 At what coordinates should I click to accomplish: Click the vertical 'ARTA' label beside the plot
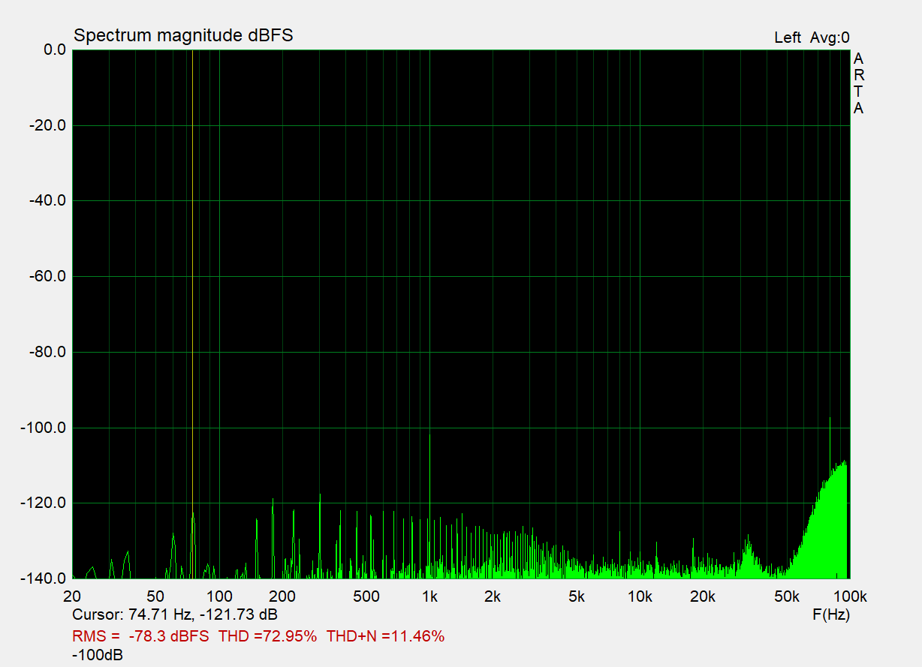pyautogui.click(x=858, y=83)
